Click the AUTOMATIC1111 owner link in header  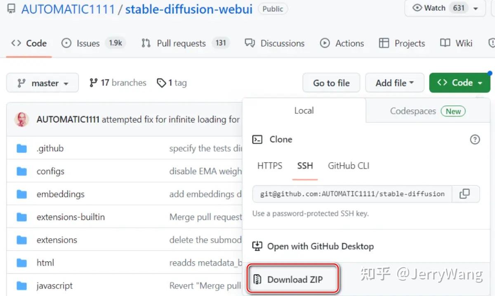(x=68, y=9)
